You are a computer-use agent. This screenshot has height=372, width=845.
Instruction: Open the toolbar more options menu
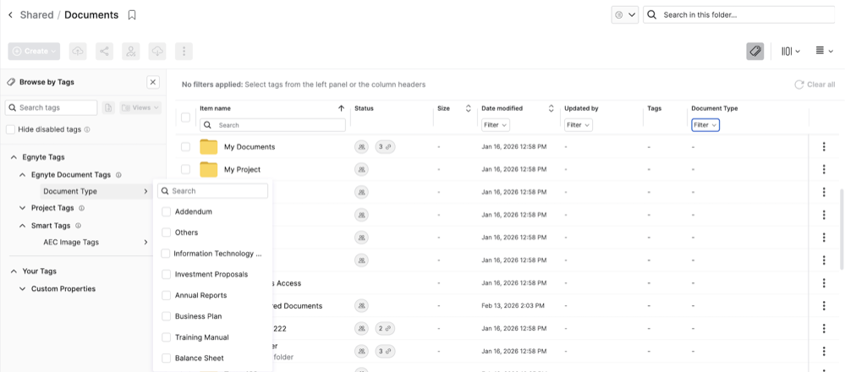click(184, 51)
